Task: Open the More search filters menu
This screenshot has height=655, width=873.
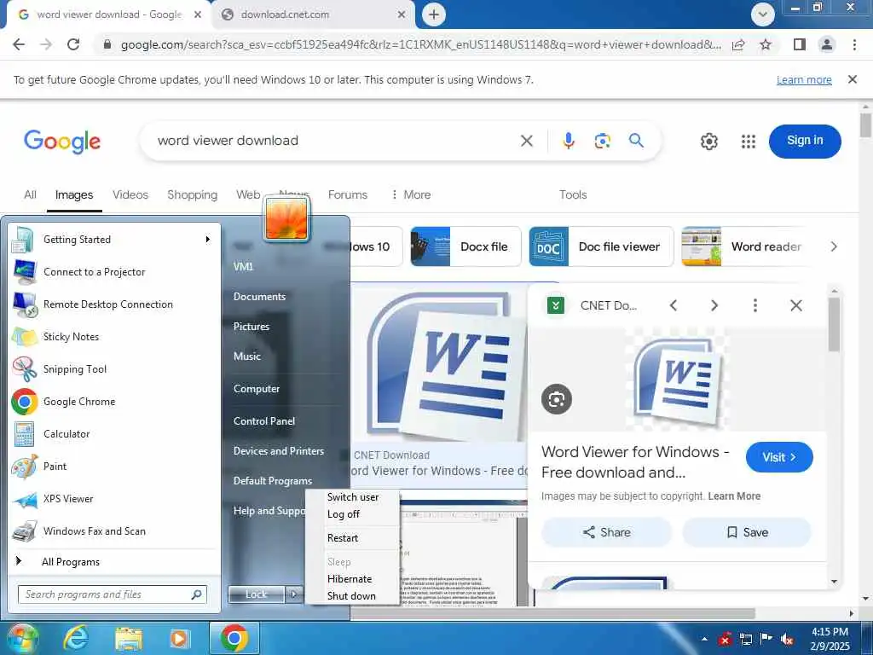Action: pyautogui.click(x=411, y=194)
